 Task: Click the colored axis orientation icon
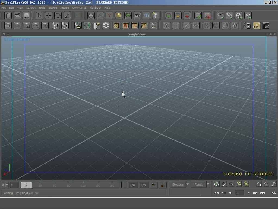click(x=78, y=16)
